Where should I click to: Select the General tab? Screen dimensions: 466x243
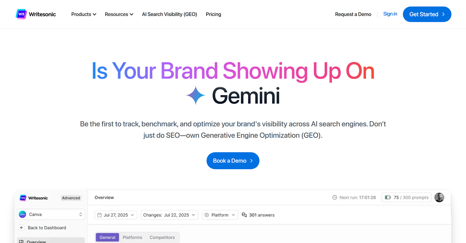pos(107,237)
